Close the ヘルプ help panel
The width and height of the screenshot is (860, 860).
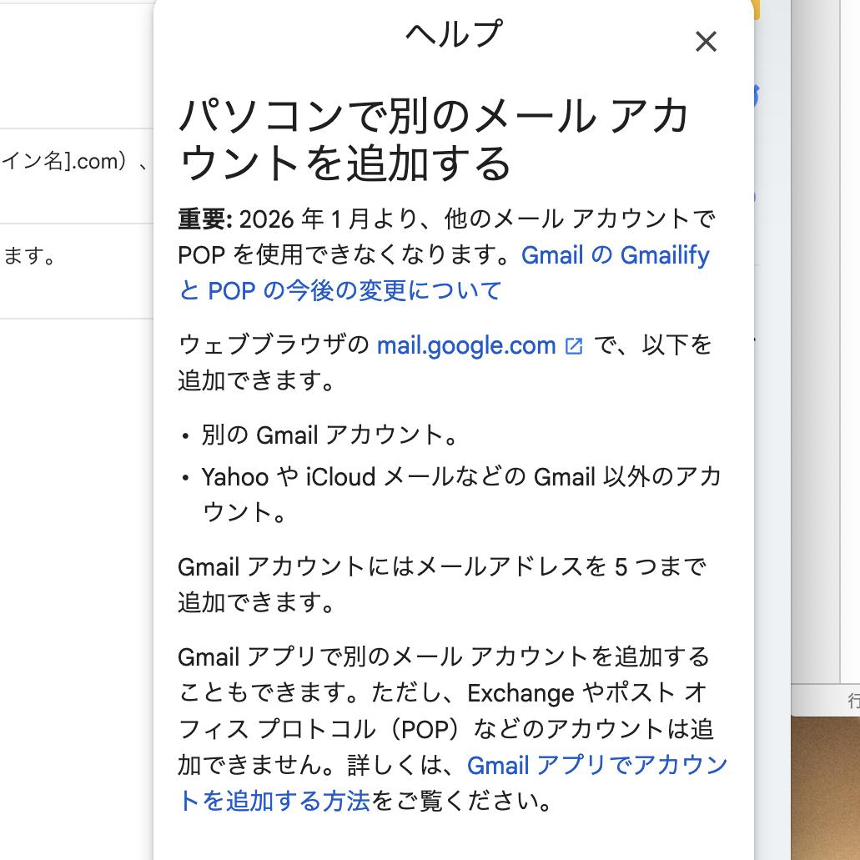pyautogui.click(x=706, y=42)
